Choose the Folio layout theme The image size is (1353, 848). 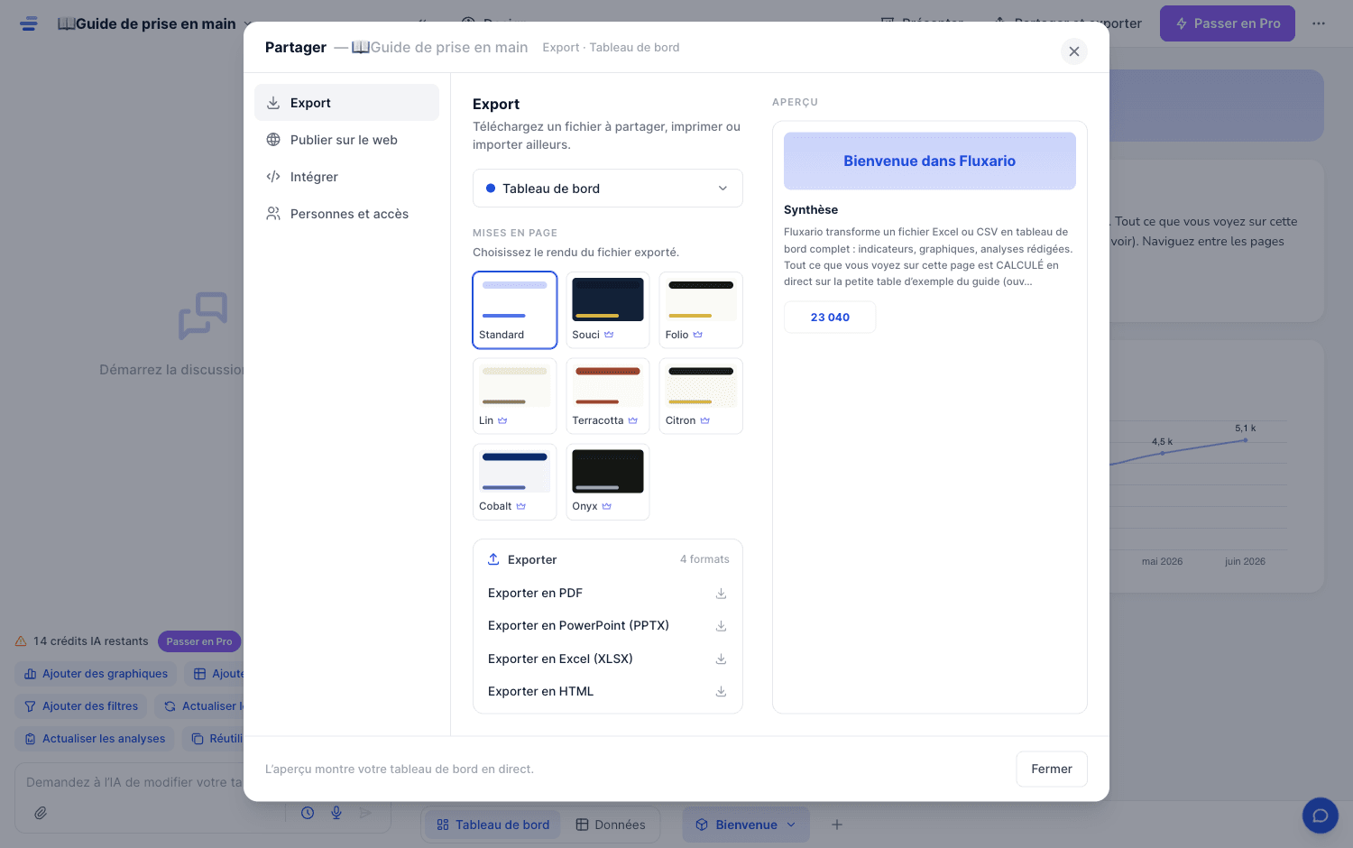701,310
